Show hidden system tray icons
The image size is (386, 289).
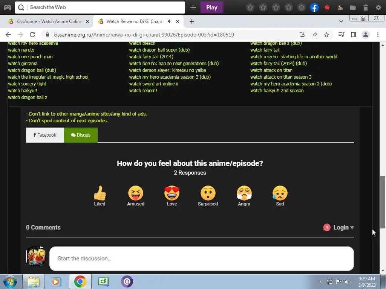[x=320, y=282]
